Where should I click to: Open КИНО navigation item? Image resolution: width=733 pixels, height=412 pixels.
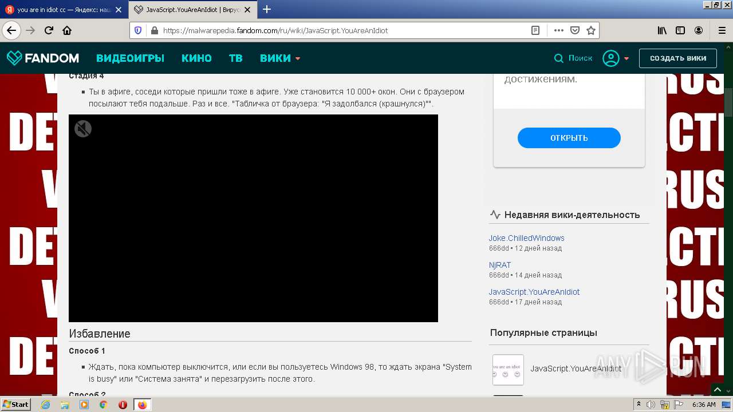196,58
